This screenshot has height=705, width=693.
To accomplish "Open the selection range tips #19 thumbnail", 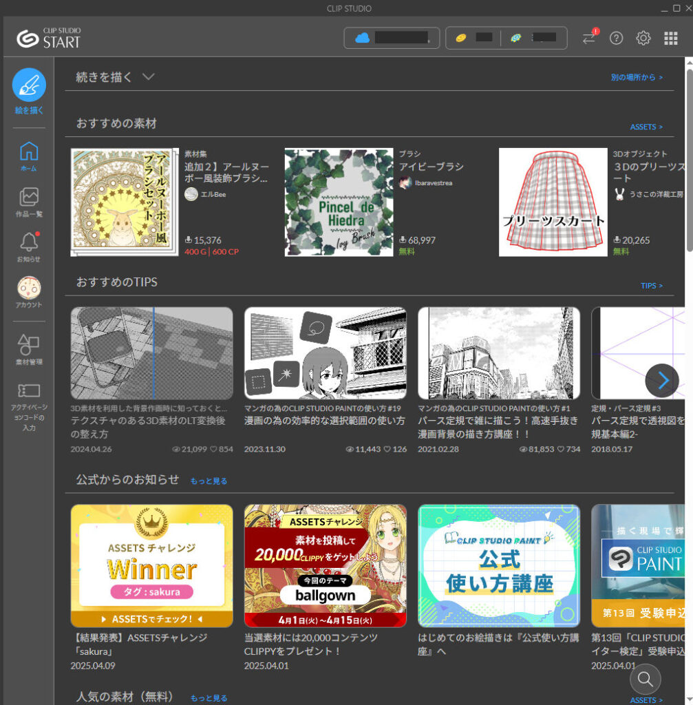I will pos(326,353).
